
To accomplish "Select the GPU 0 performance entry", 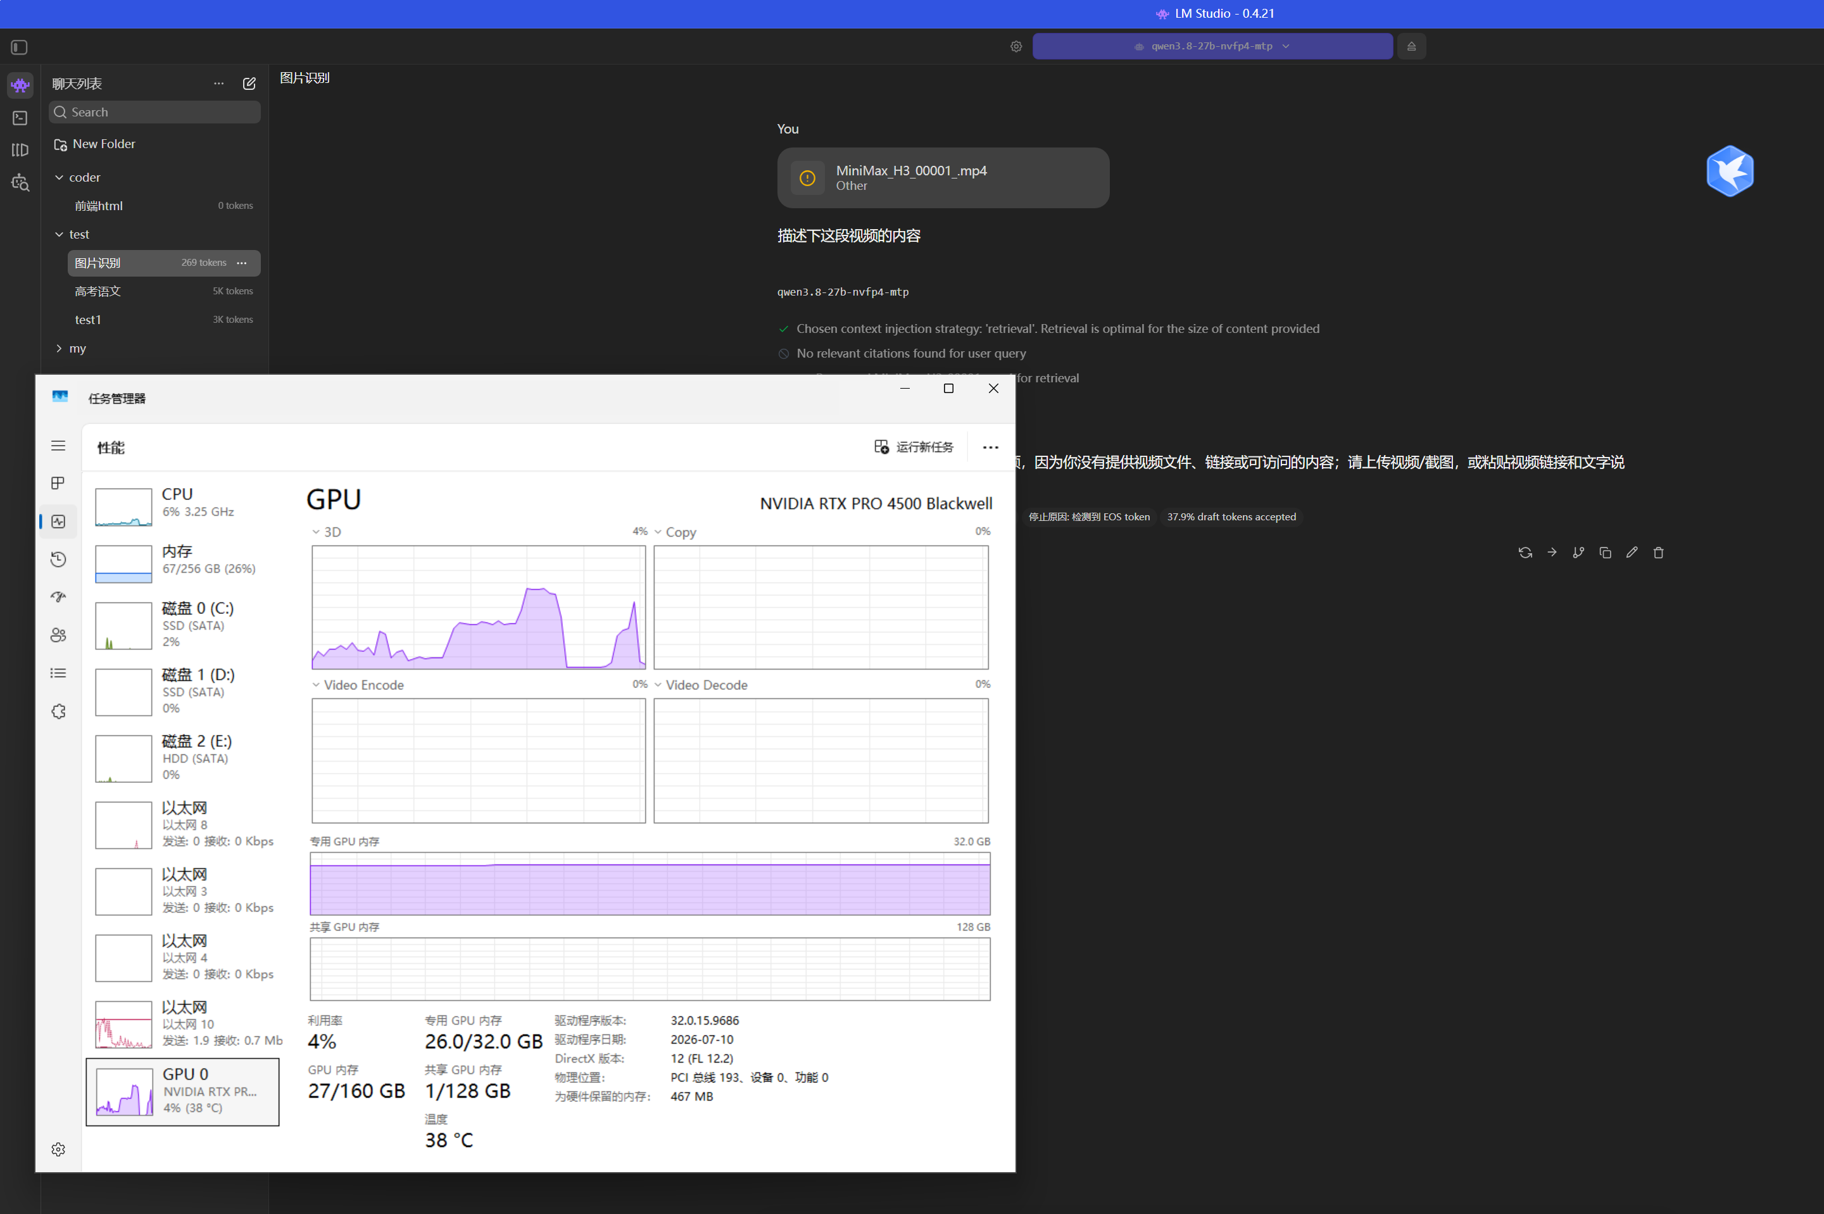I will 183,1092.
